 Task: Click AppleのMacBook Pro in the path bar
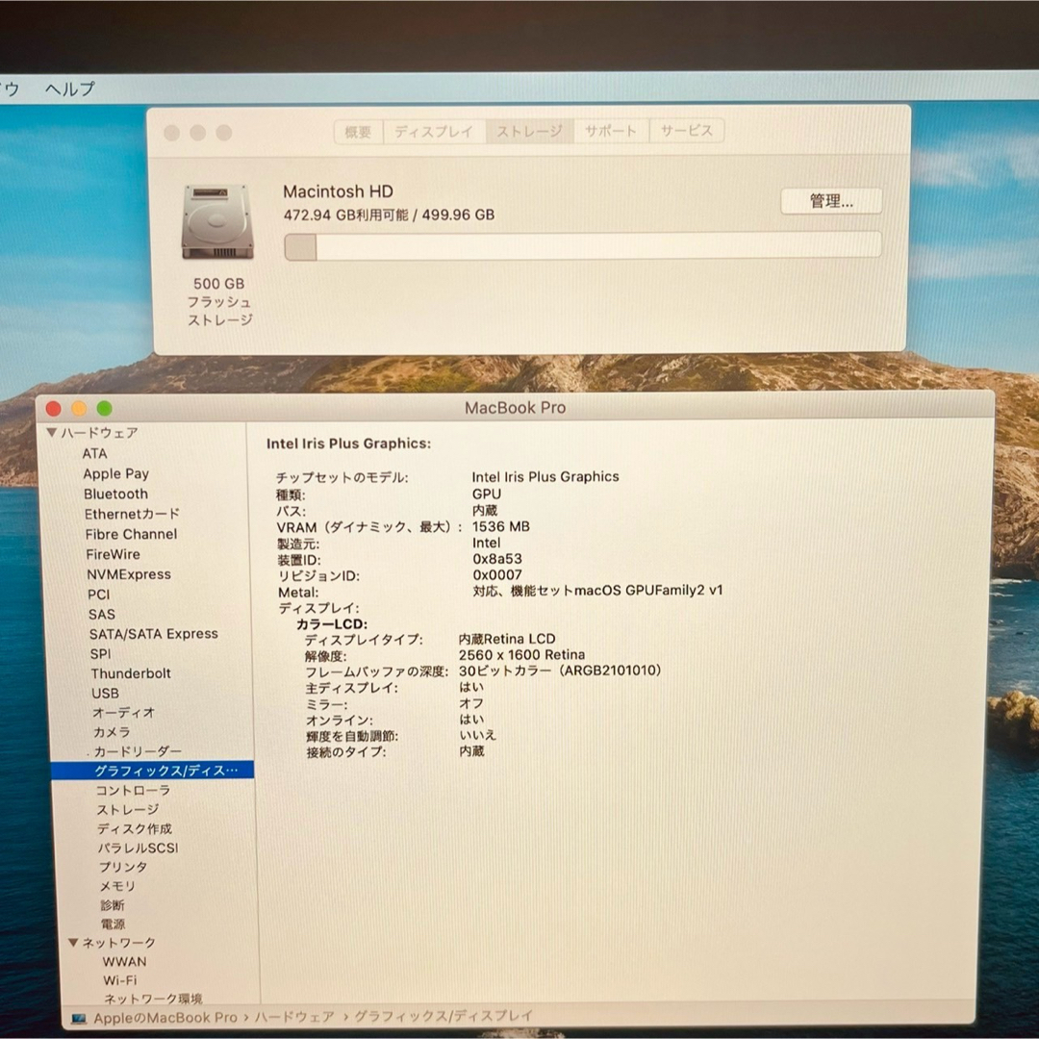click(165, 1018)
